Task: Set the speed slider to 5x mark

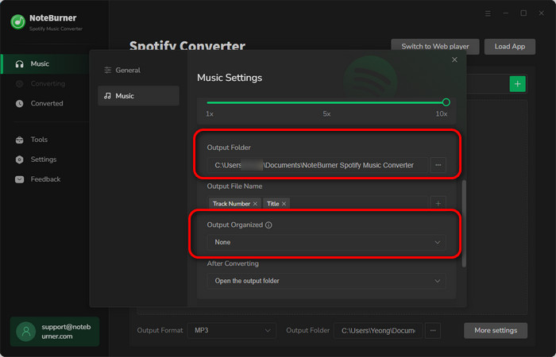Action: pyautogui.click(x=326, y=102)
